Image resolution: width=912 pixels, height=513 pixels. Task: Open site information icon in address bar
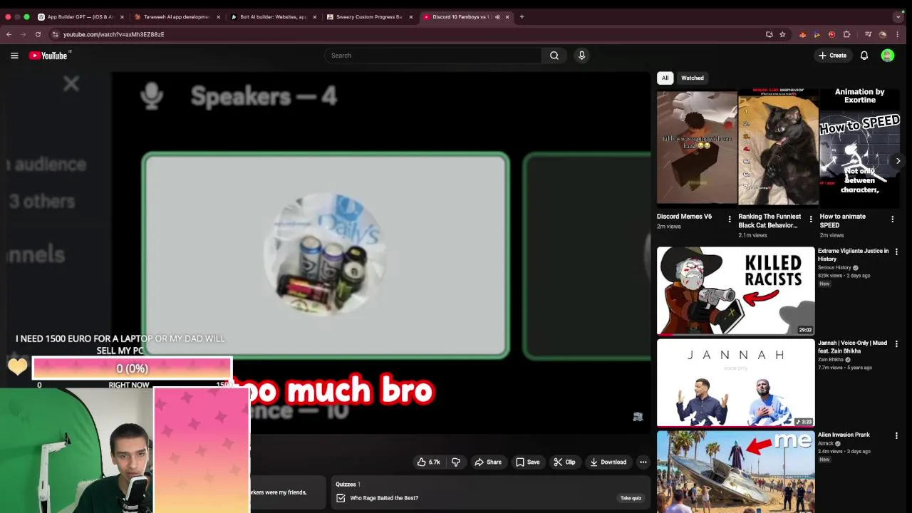(55, 34)
